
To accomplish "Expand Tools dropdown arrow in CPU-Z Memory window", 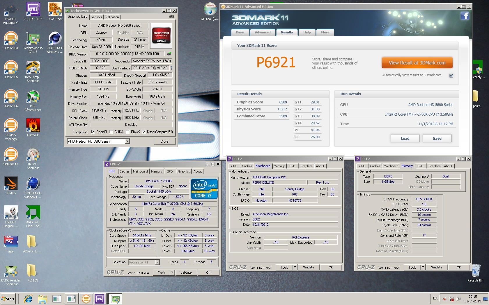I will [x=423, y=267].
